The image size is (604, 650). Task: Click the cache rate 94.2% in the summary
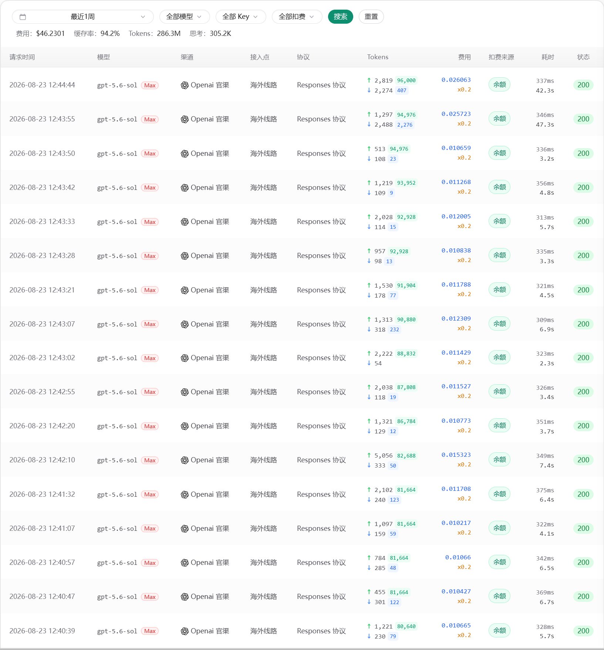click(110, 34)
